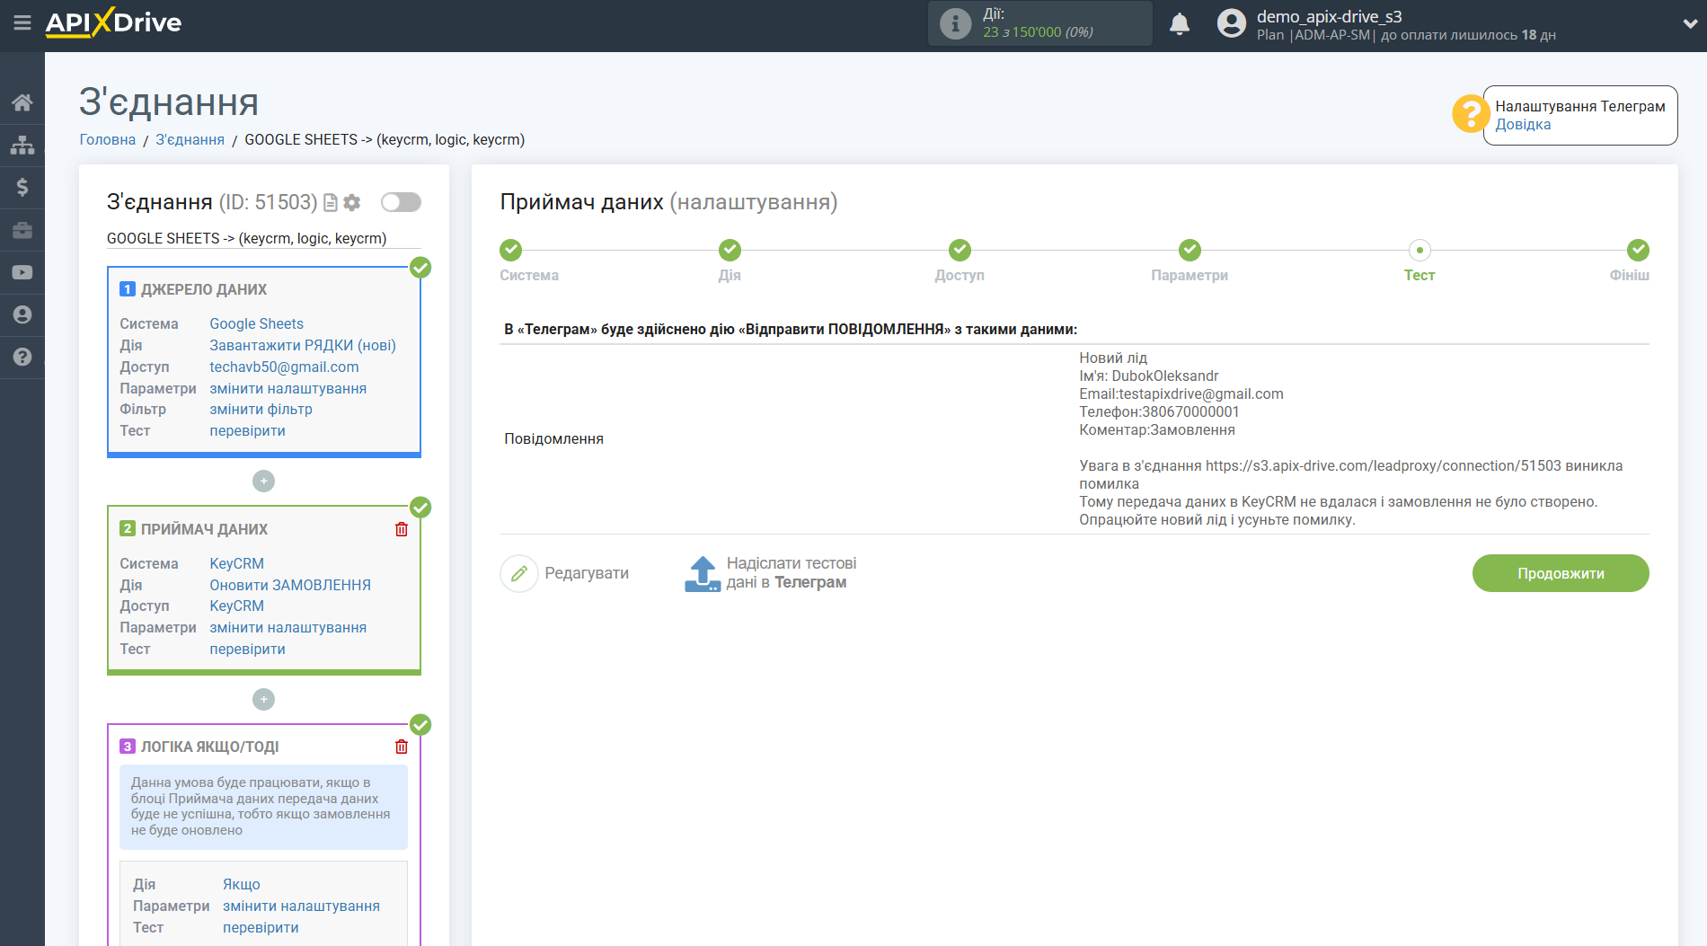Go to the Система step
The image size is (1707, 946).
510,250
